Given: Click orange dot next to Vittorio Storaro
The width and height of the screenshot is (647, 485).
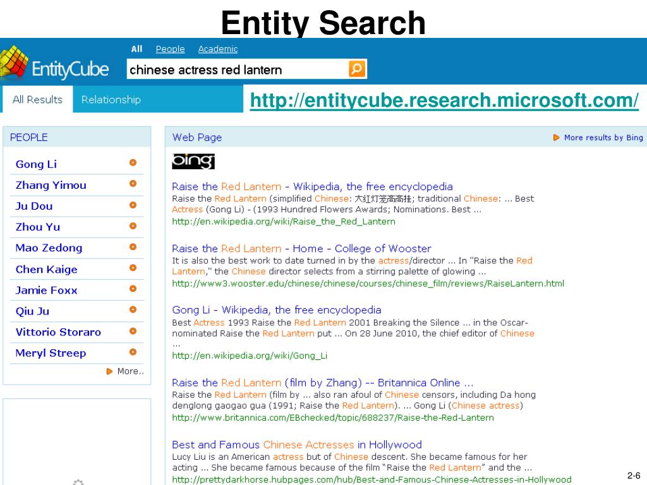Looking at the screenshot, I should click(133, 331).
